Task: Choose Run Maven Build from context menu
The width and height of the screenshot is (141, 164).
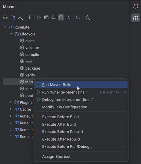Action: coord(81,85)
